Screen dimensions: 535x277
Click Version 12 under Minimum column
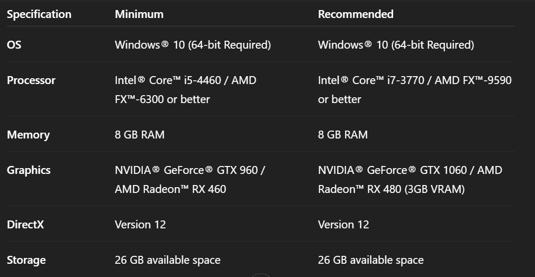tap(140, 225)
